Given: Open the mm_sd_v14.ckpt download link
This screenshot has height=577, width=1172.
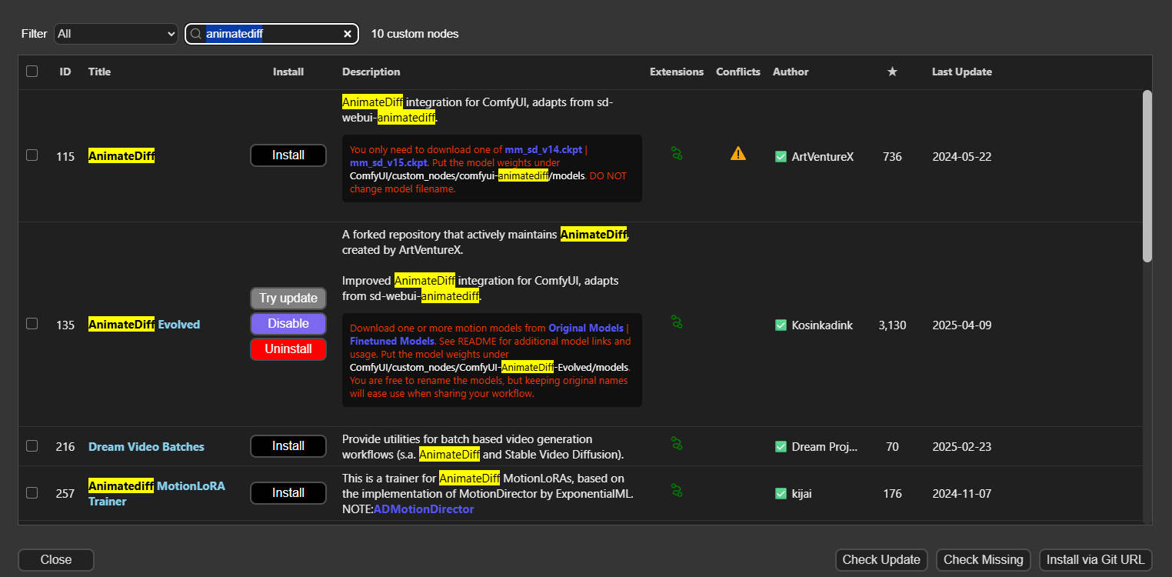Looking at the screenshot, I should [544, 150].
